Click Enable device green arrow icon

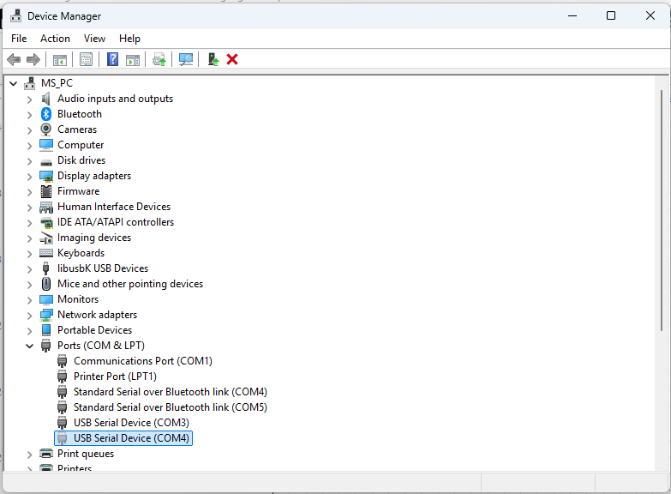point(213,59)
